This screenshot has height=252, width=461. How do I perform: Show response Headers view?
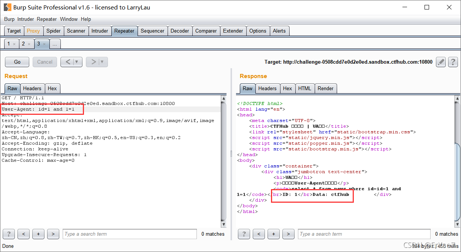tap(267, 88)
